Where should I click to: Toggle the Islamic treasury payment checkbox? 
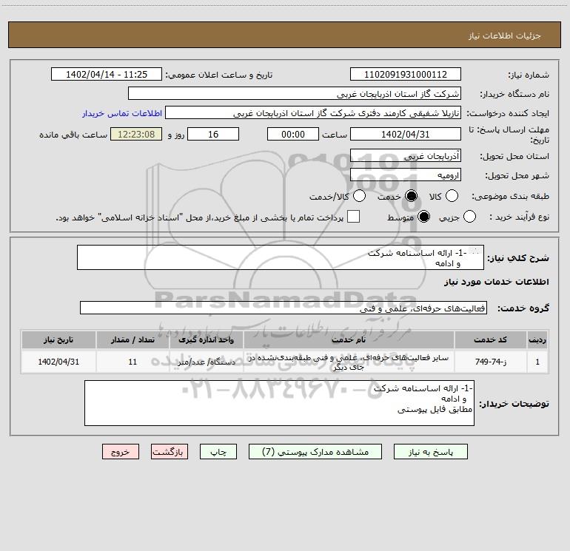353,217
